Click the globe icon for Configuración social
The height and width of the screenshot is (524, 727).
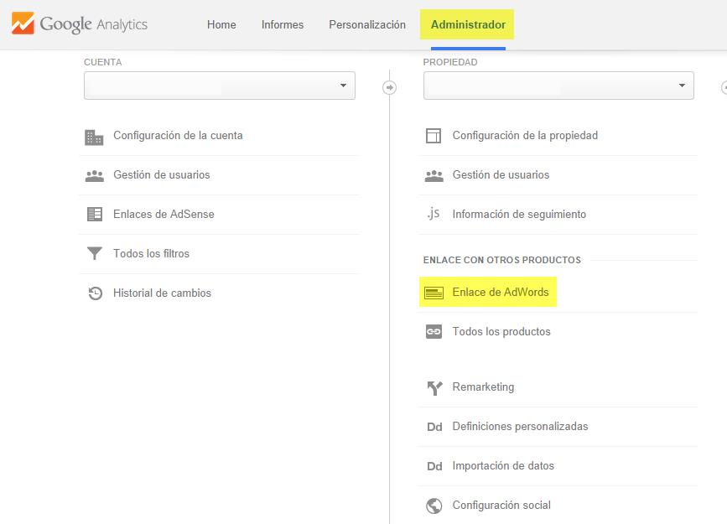(x=434, y=506)
